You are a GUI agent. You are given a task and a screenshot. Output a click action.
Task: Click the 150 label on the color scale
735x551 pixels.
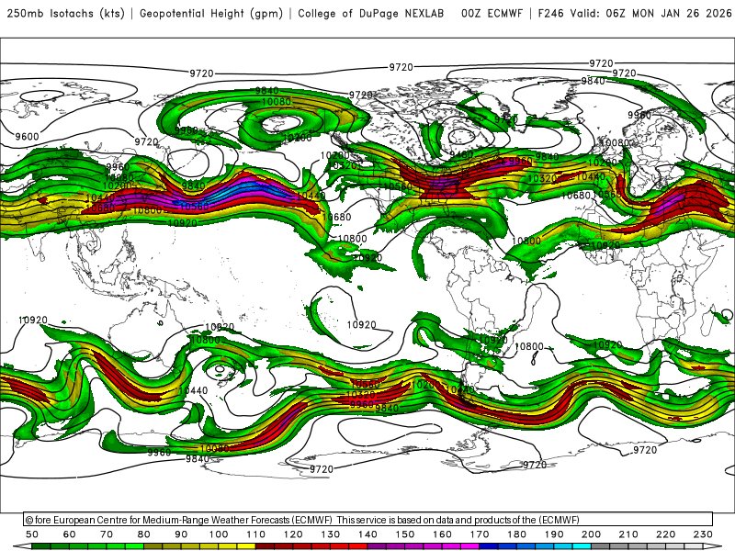(405, 534)
